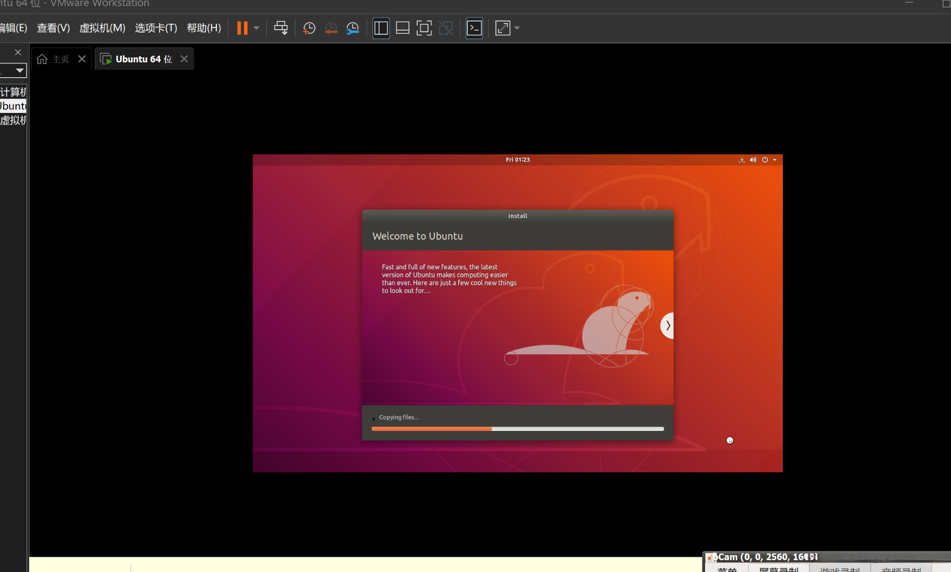Screen dimensions: 951x572
Task: Open the 帮助(H) menu
Action: pos(204,28)
